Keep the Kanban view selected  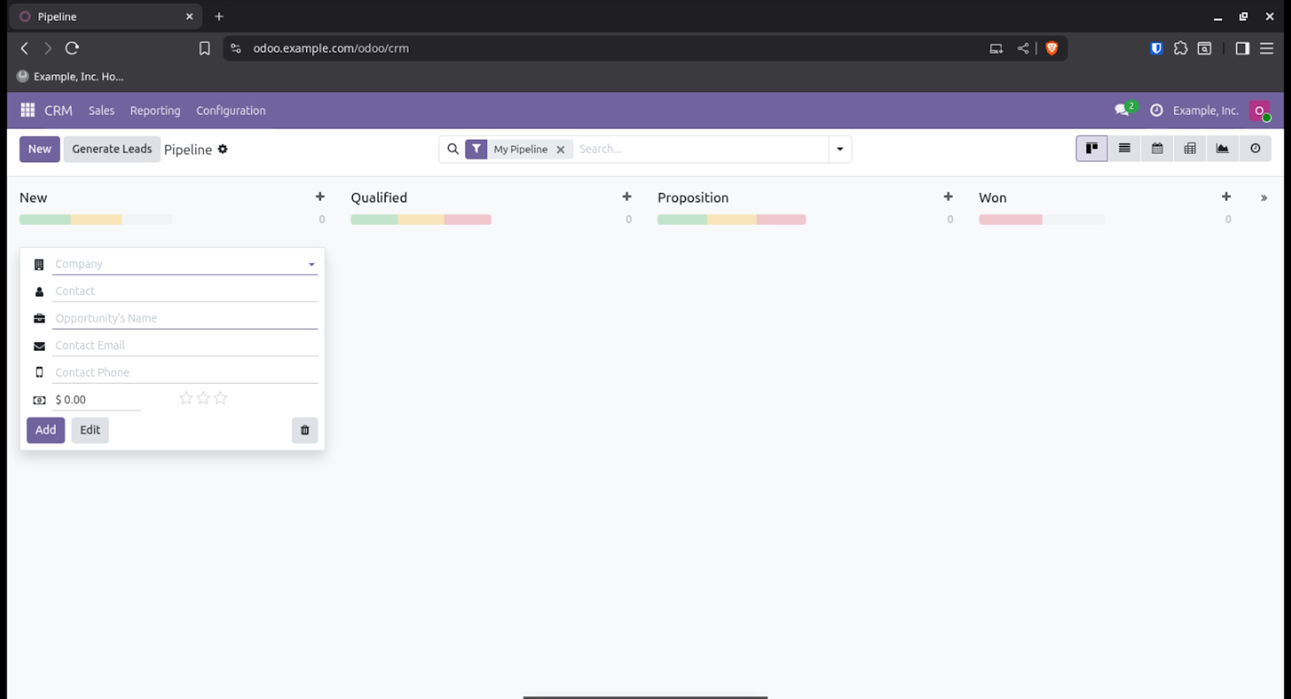pos(1091,149)
